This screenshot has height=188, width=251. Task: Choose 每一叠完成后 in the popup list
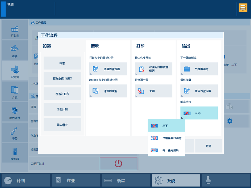click(x=166, y=150)
